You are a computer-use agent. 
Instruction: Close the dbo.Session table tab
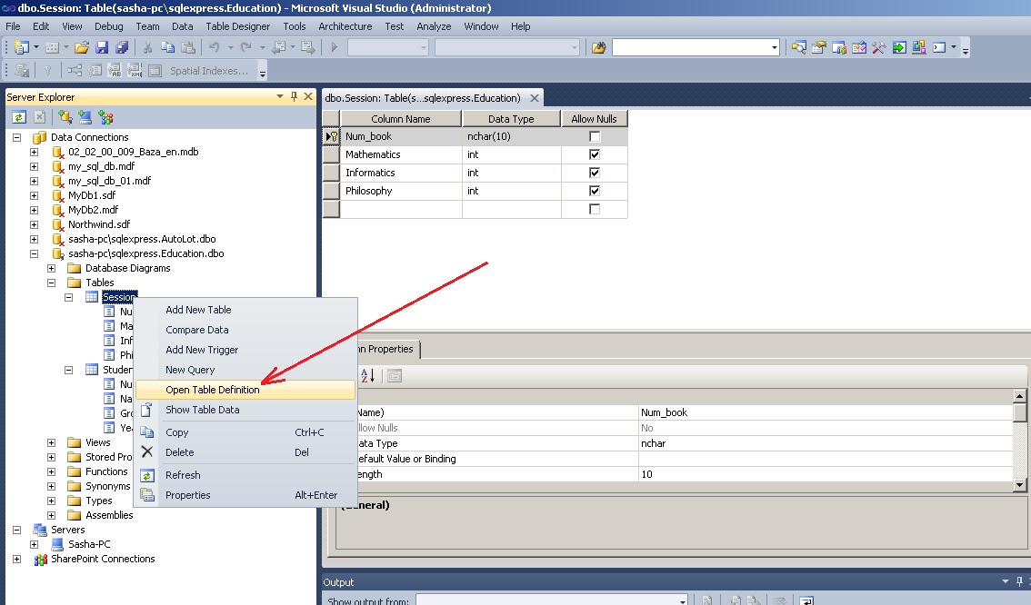[x=535, y=98]
